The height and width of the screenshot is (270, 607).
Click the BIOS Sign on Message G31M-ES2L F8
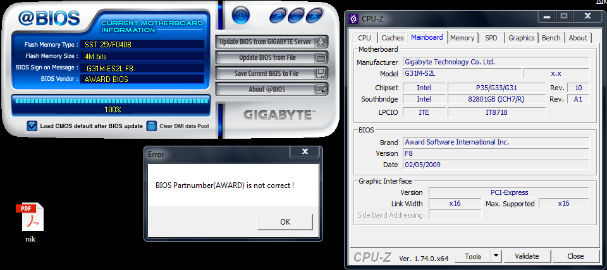tap(142, 68)
